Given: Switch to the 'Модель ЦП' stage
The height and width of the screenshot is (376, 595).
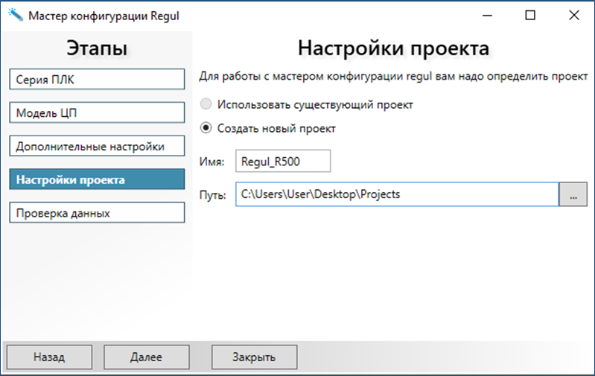Looking at the screenshot, I should [x=96, y=112].
